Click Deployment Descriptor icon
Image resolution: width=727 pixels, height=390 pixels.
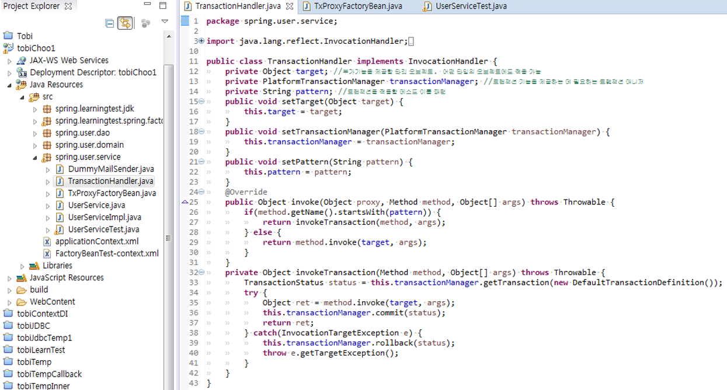[22, 73]
